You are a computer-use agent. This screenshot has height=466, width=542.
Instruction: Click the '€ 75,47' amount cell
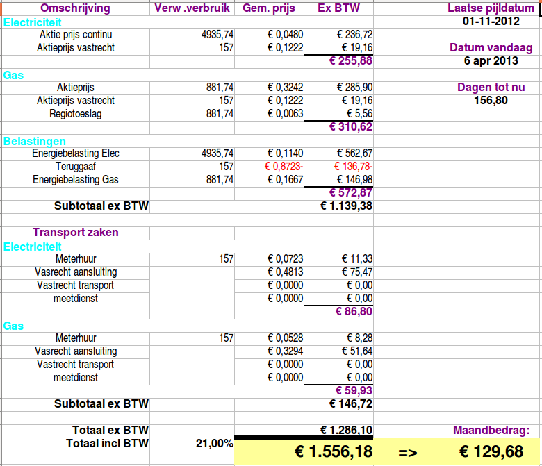point(338,272)
